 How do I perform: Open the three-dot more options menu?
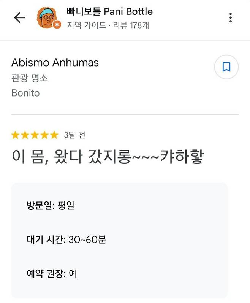point(231,17)
